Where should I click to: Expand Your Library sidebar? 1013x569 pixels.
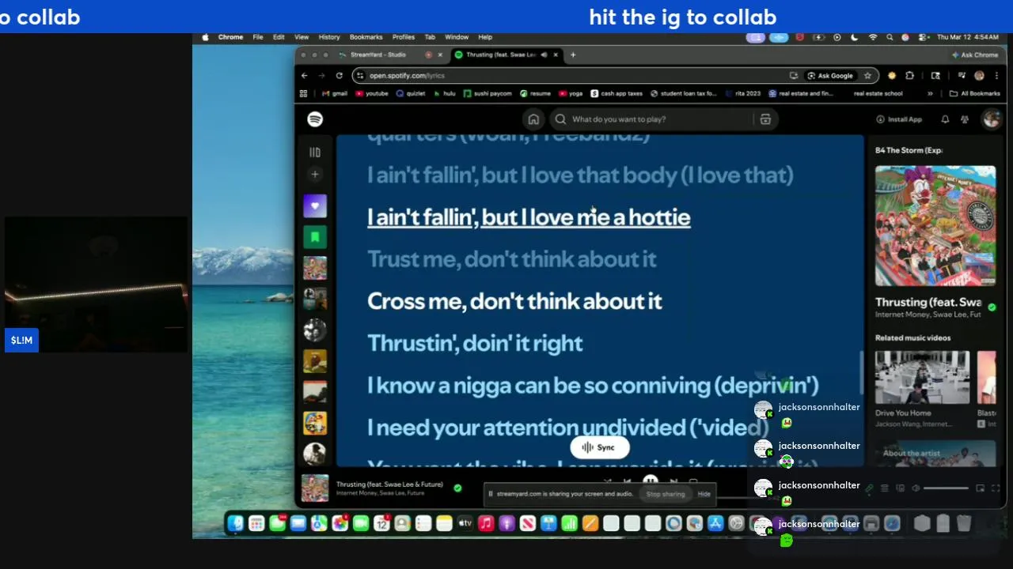(315, 153)
